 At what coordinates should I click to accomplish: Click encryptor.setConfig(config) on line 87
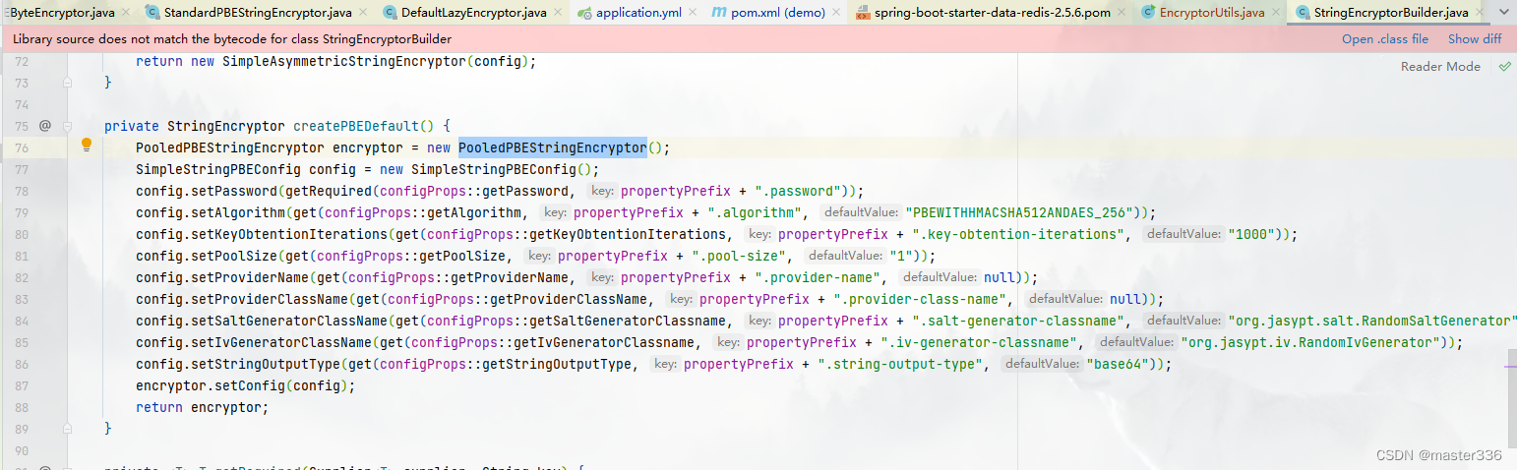(x=241, y=385)
